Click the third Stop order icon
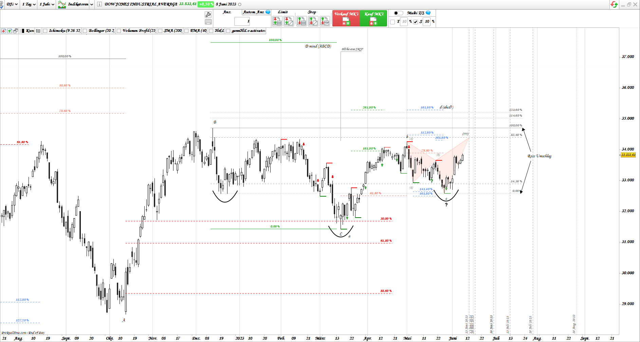Image resolution: width=640 pixels, height=342 pixels. point(325,21)
